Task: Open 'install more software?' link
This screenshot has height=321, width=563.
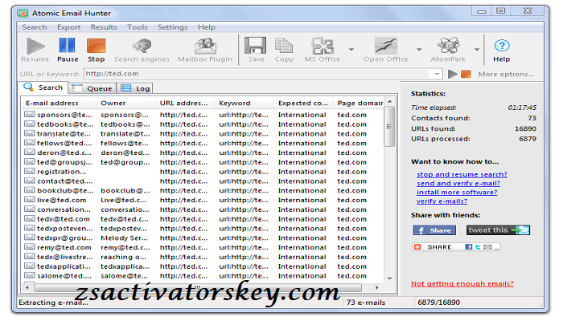Action: 457,193
